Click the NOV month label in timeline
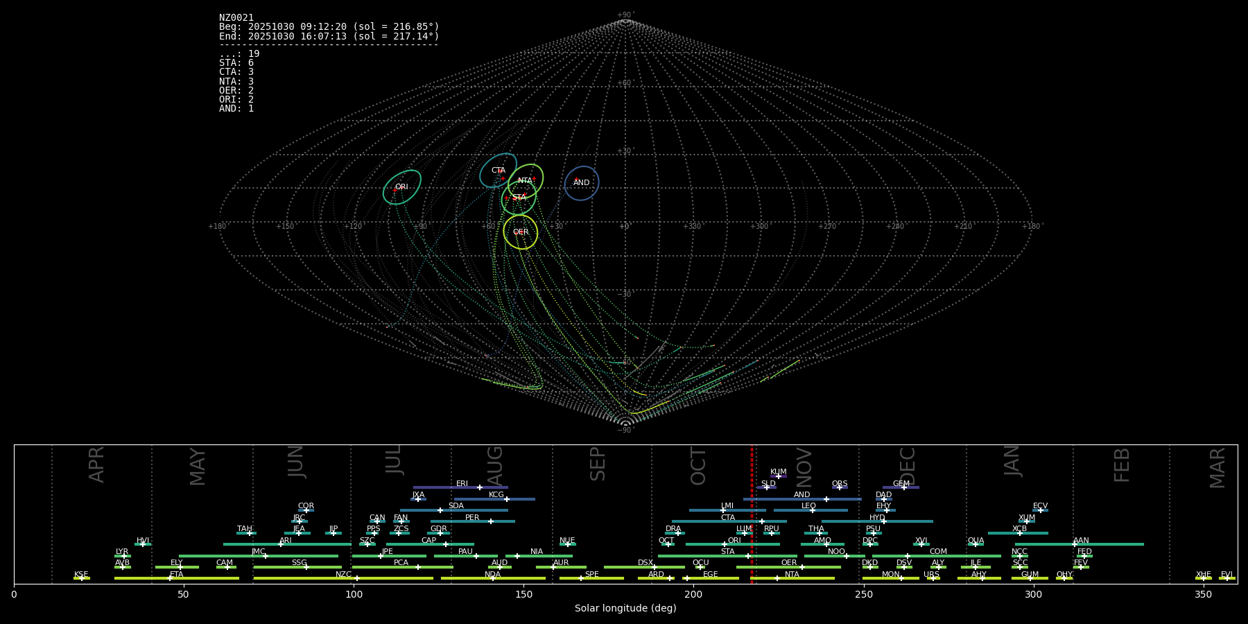This screenshot has width=1248, height=624. click(804, 466)
